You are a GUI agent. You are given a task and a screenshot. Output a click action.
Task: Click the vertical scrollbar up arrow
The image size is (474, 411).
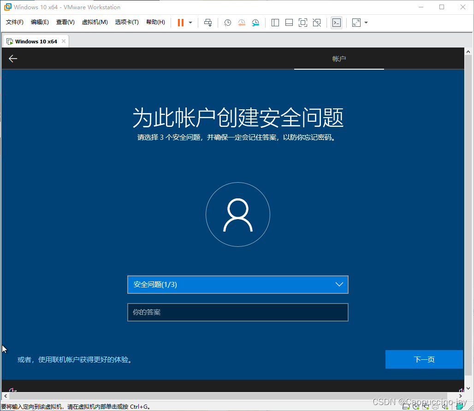[468, 52]
